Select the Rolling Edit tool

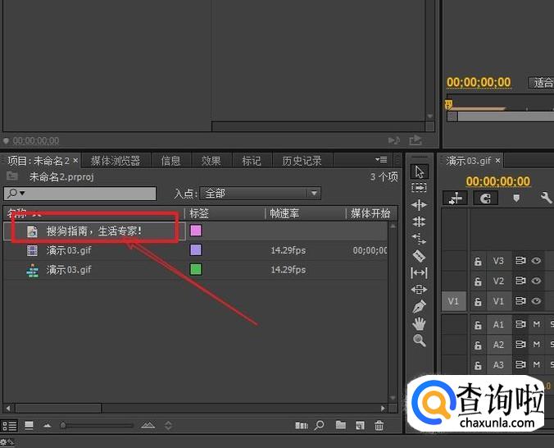419,222
